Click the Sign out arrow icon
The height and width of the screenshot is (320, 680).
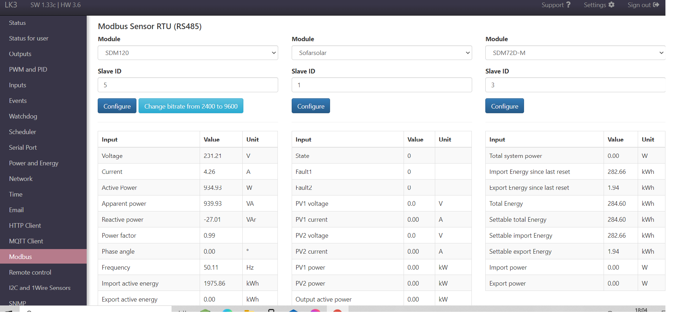tap(656, 5)
